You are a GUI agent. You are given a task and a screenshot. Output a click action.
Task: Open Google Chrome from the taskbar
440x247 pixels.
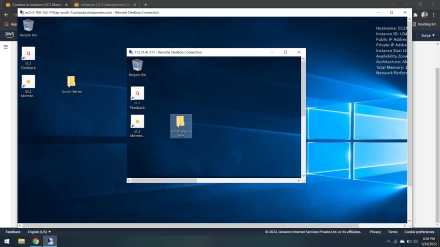(35, 241)
